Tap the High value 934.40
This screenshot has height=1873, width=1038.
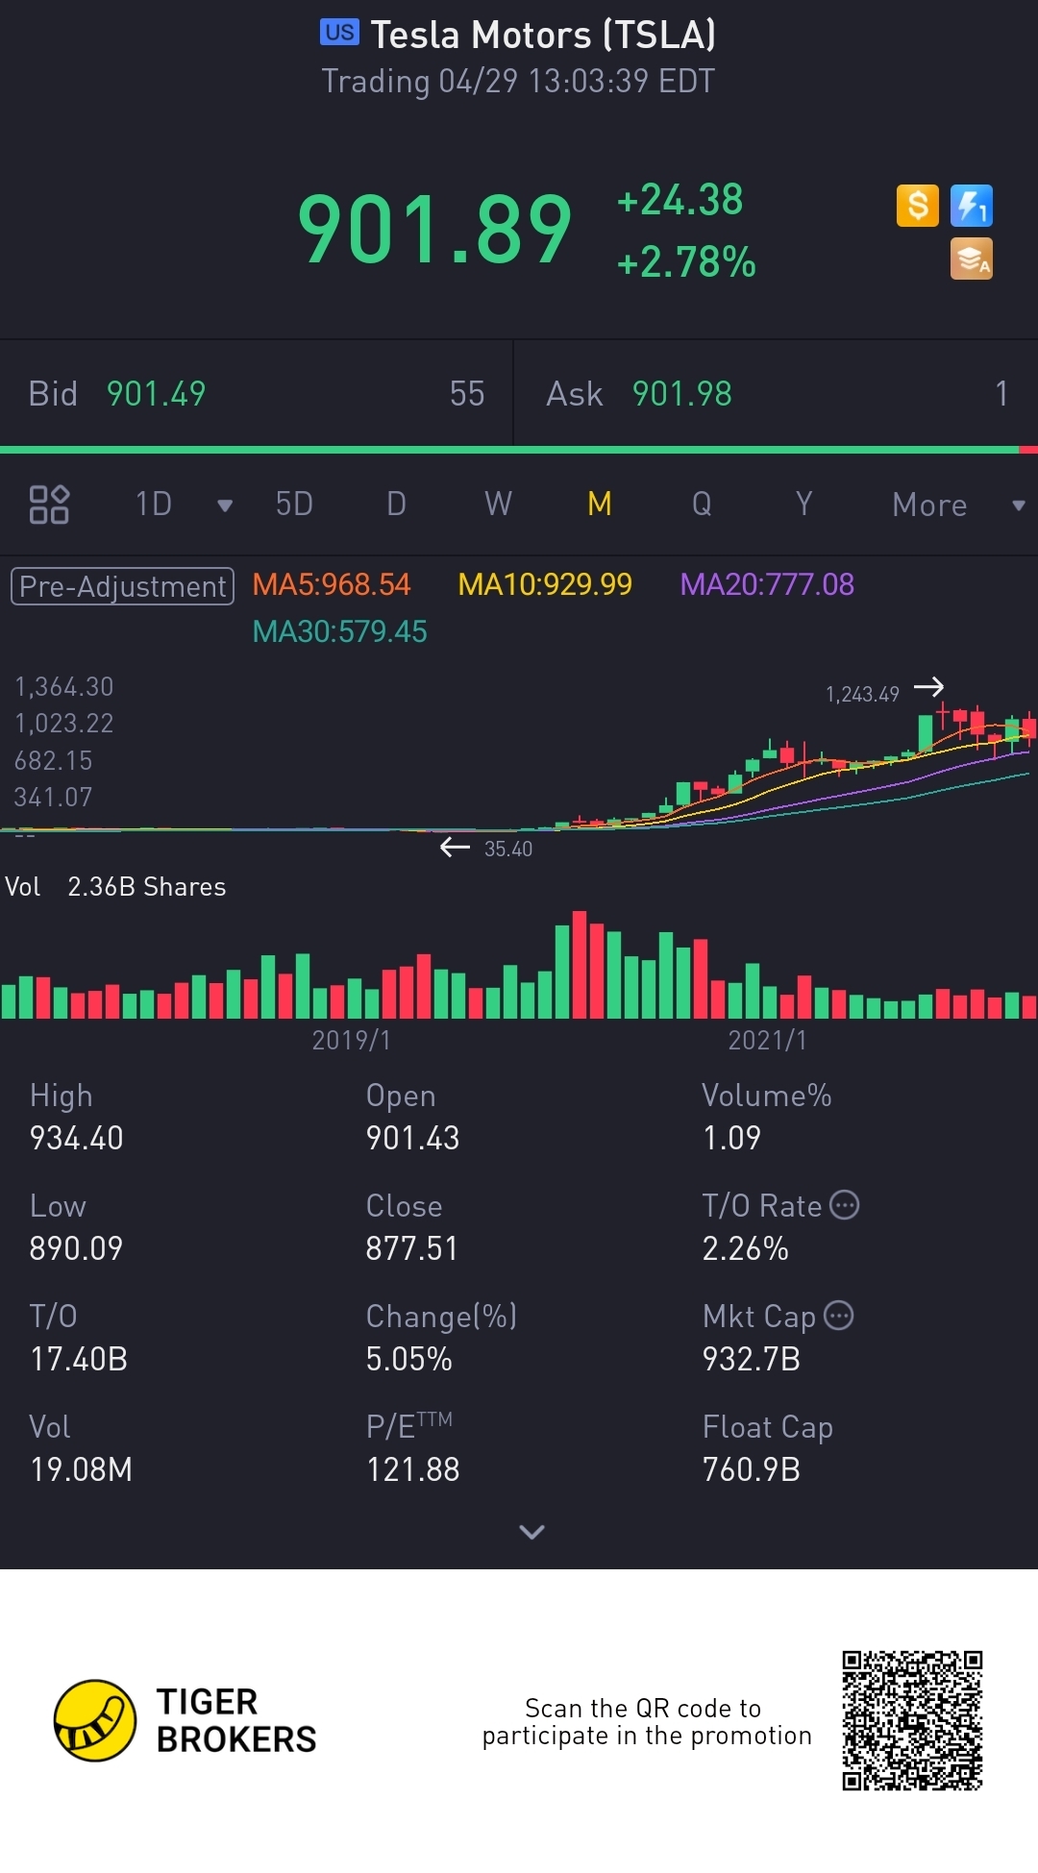(76, 1138)
